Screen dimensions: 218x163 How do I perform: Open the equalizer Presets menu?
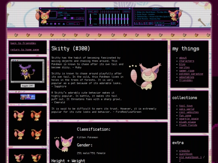pyautogui.click(x=126, y=11)
